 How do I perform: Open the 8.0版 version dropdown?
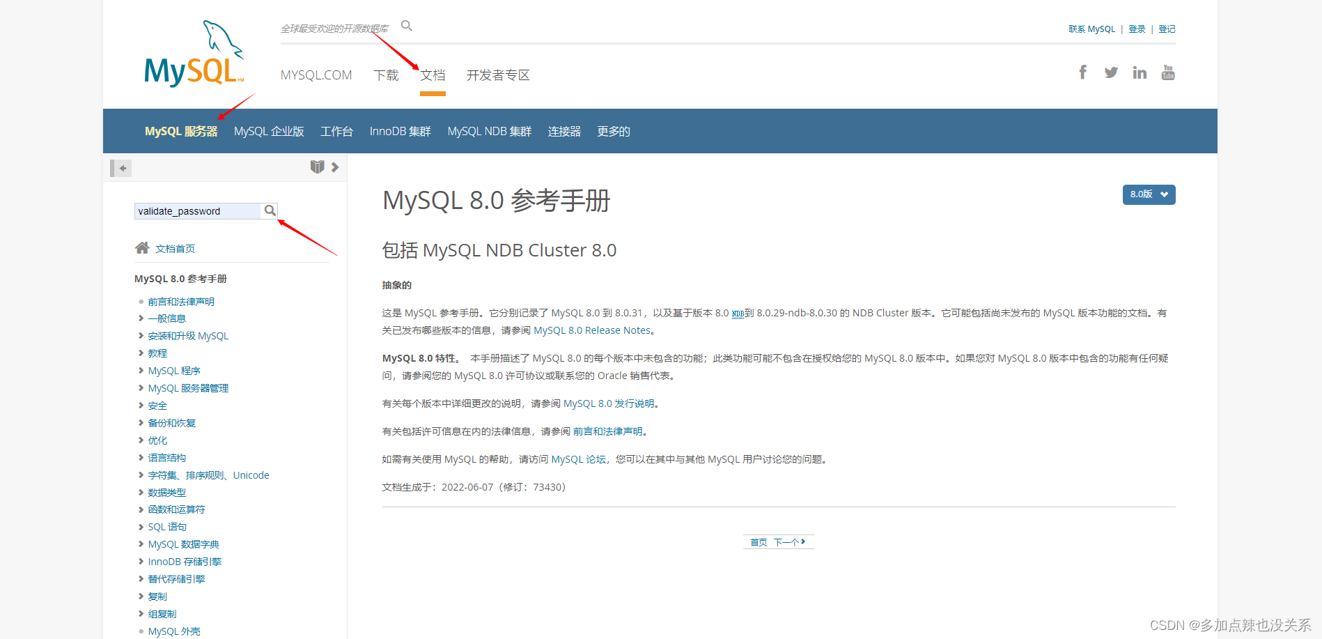tap(1149, 194)
